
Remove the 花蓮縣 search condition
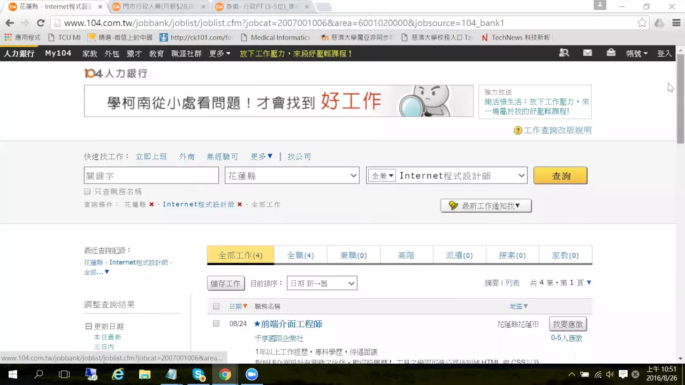click(x=151, y=205)
